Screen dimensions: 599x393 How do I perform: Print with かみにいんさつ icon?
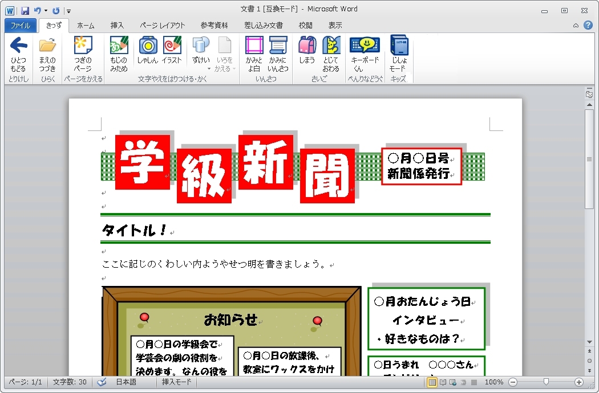point(278,46)
